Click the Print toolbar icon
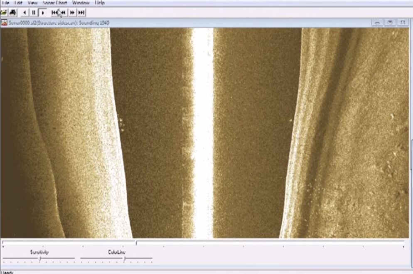Viewport: 413px width, 274px height. point(13,12)
